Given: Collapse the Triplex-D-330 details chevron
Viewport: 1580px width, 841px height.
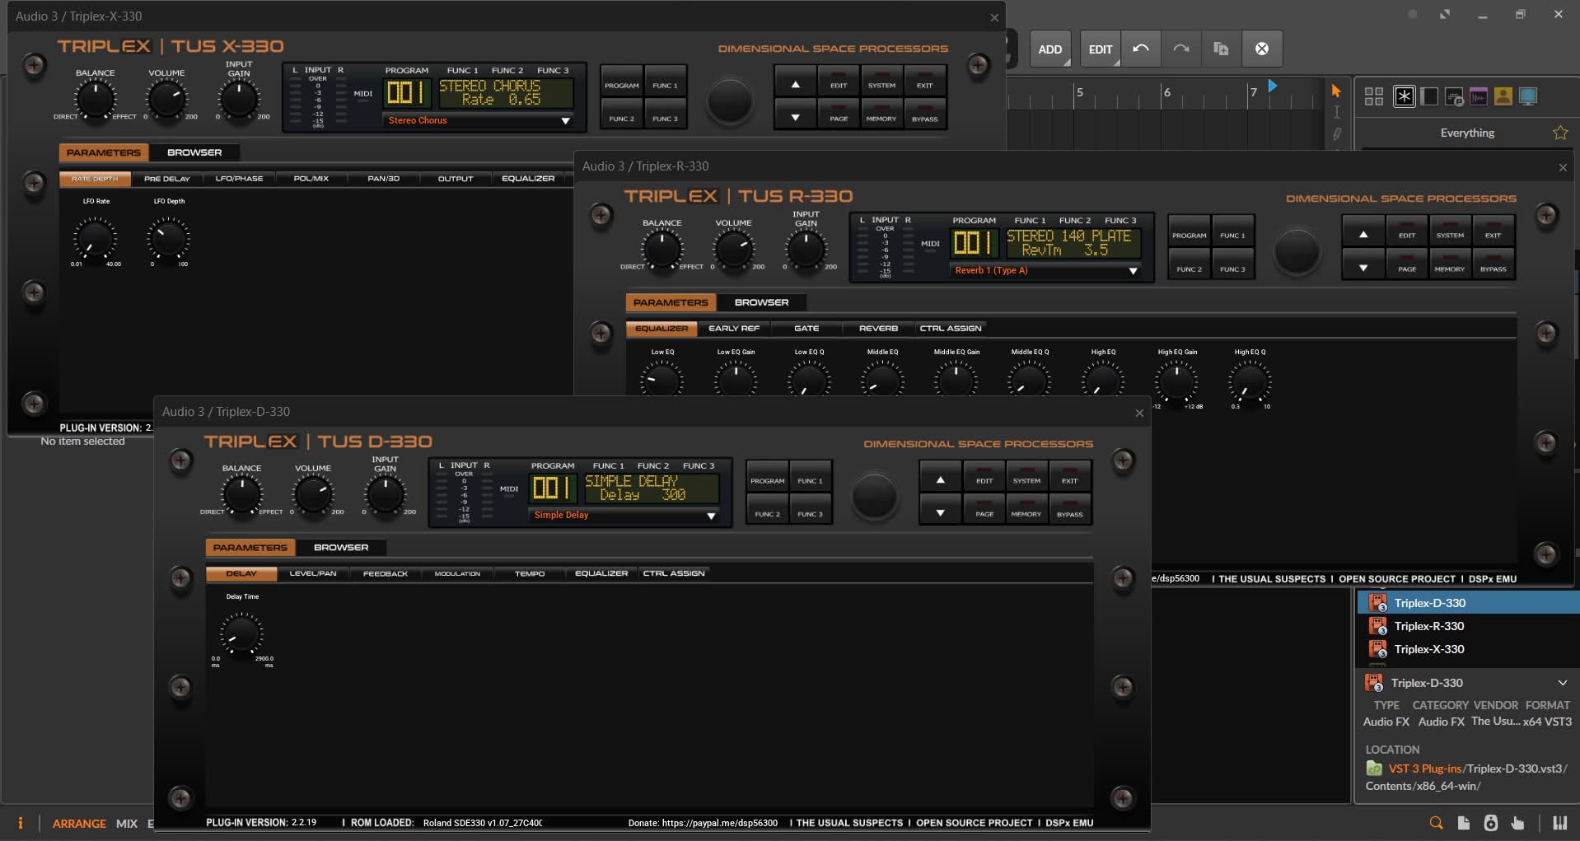Looking at the screenshot, I should coord(1562,683).
